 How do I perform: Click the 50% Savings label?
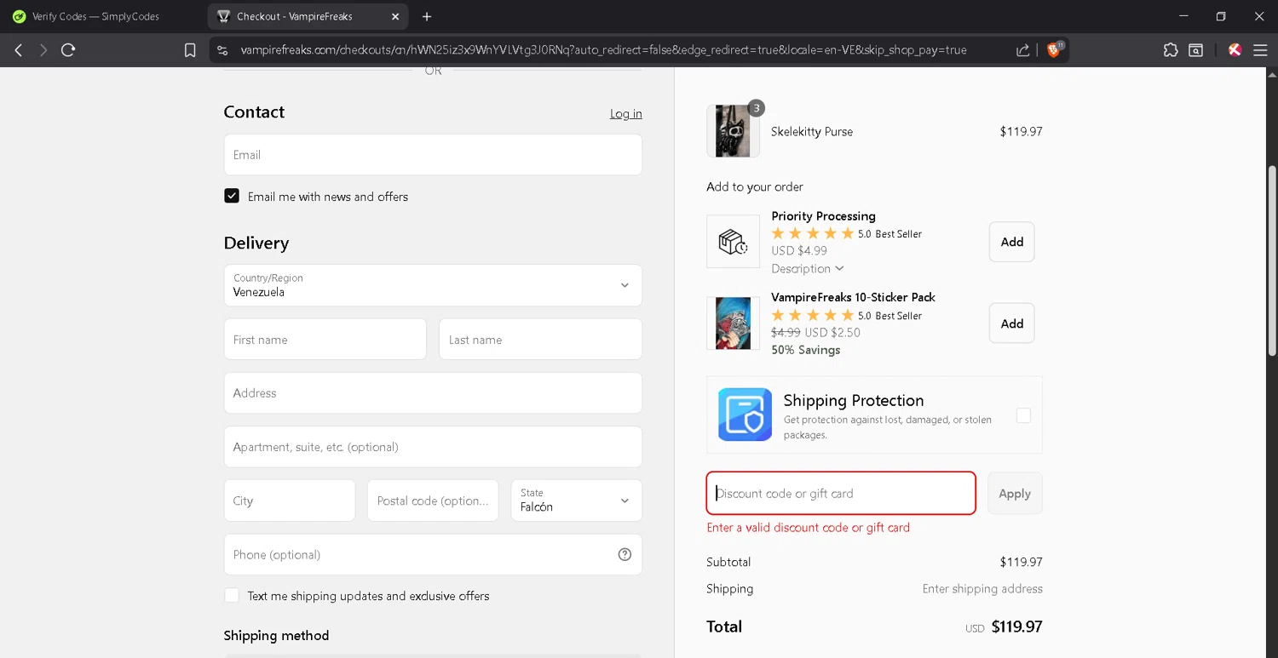806,350
